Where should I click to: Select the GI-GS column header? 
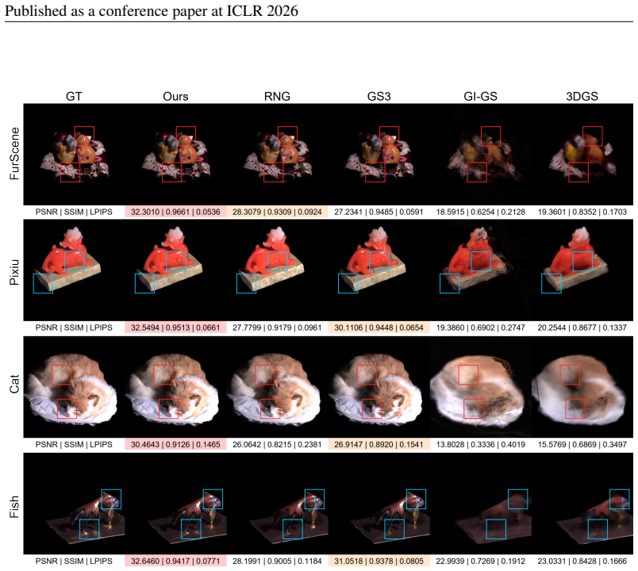coord(481,97)
